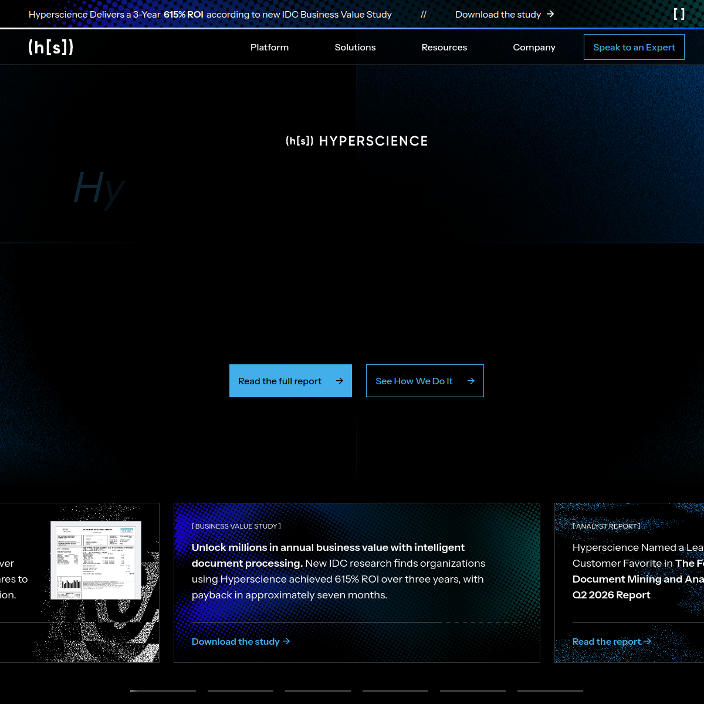Screen dimensions: 704x704
Task: Select the fifth carousel progress indicator
Action: pos(473,691)
